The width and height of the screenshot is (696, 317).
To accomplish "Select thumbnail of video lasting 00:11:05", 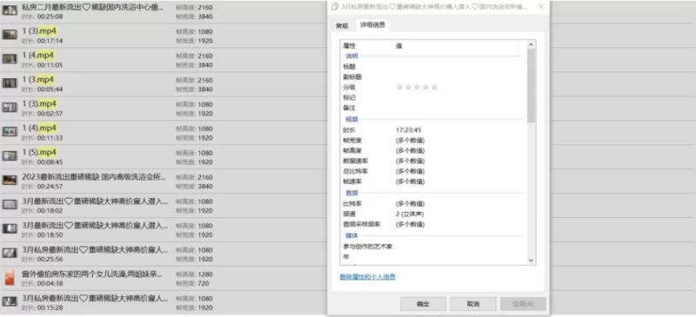I will click(x=10, y=59).
